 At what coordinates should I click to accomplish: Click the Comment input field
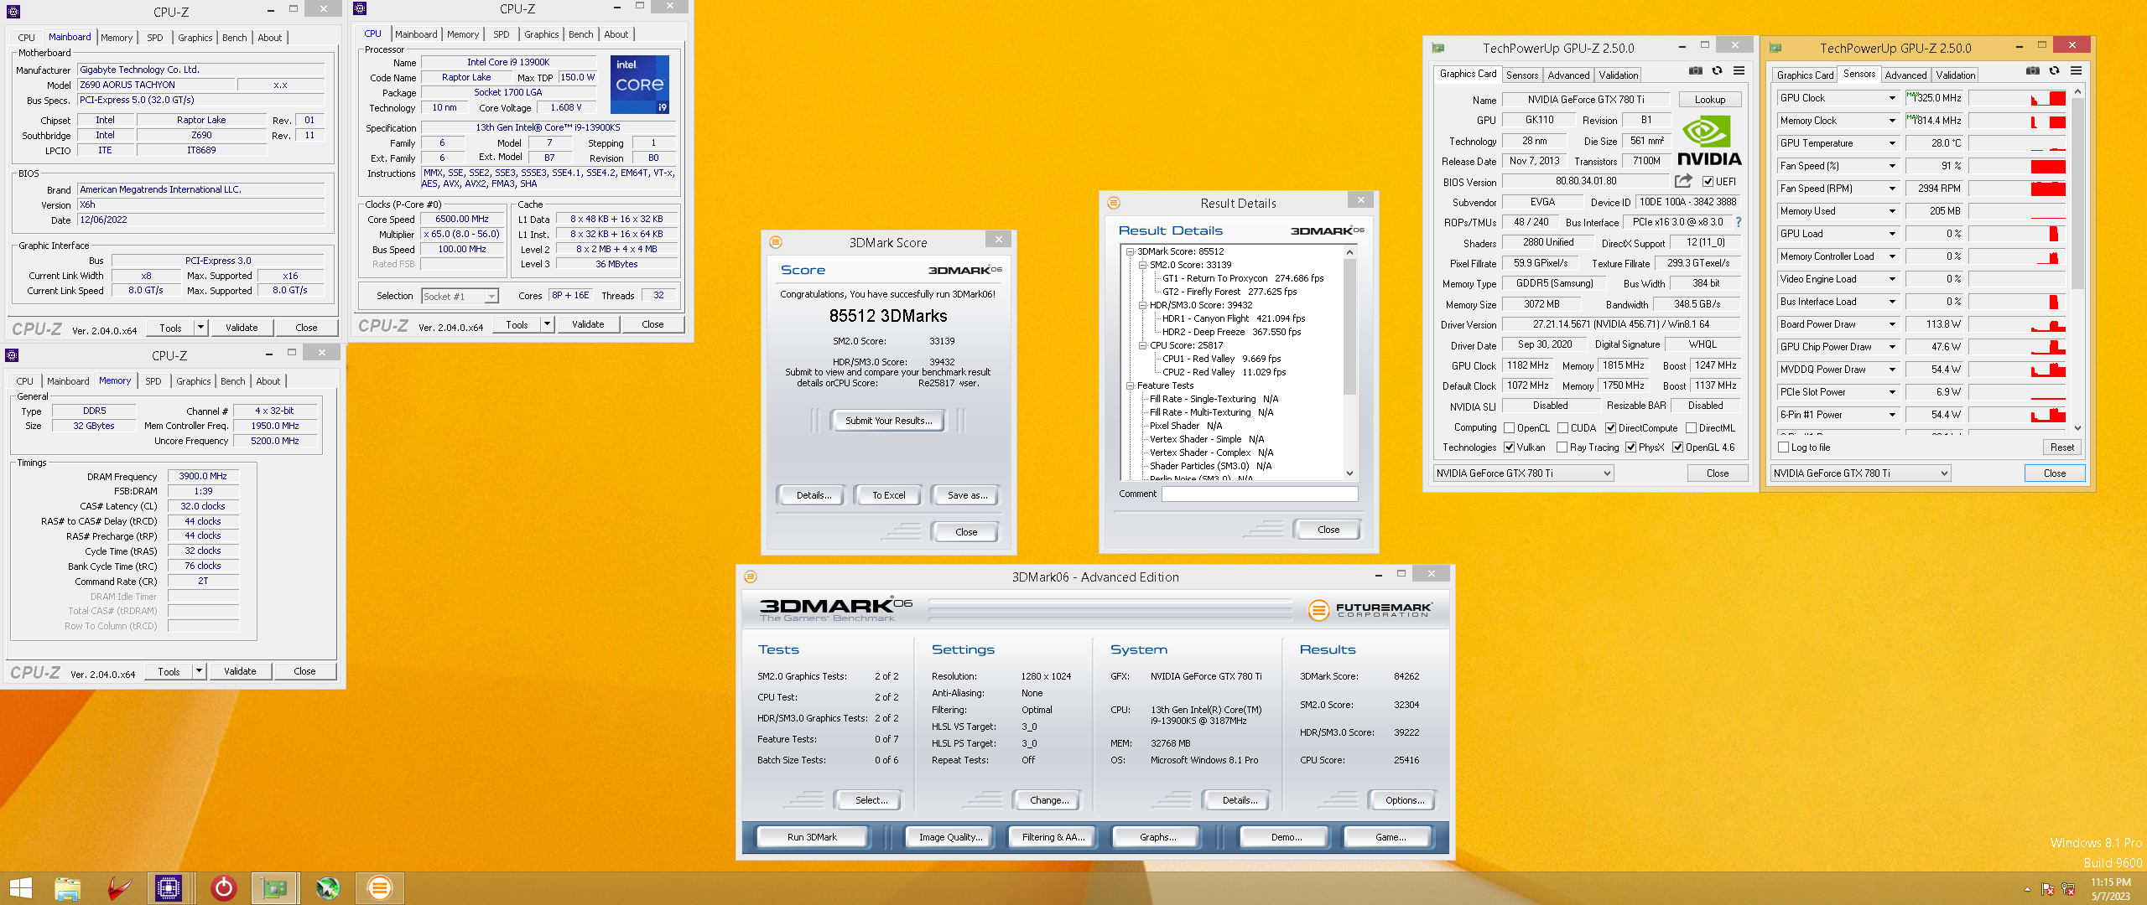[1260, 494]
